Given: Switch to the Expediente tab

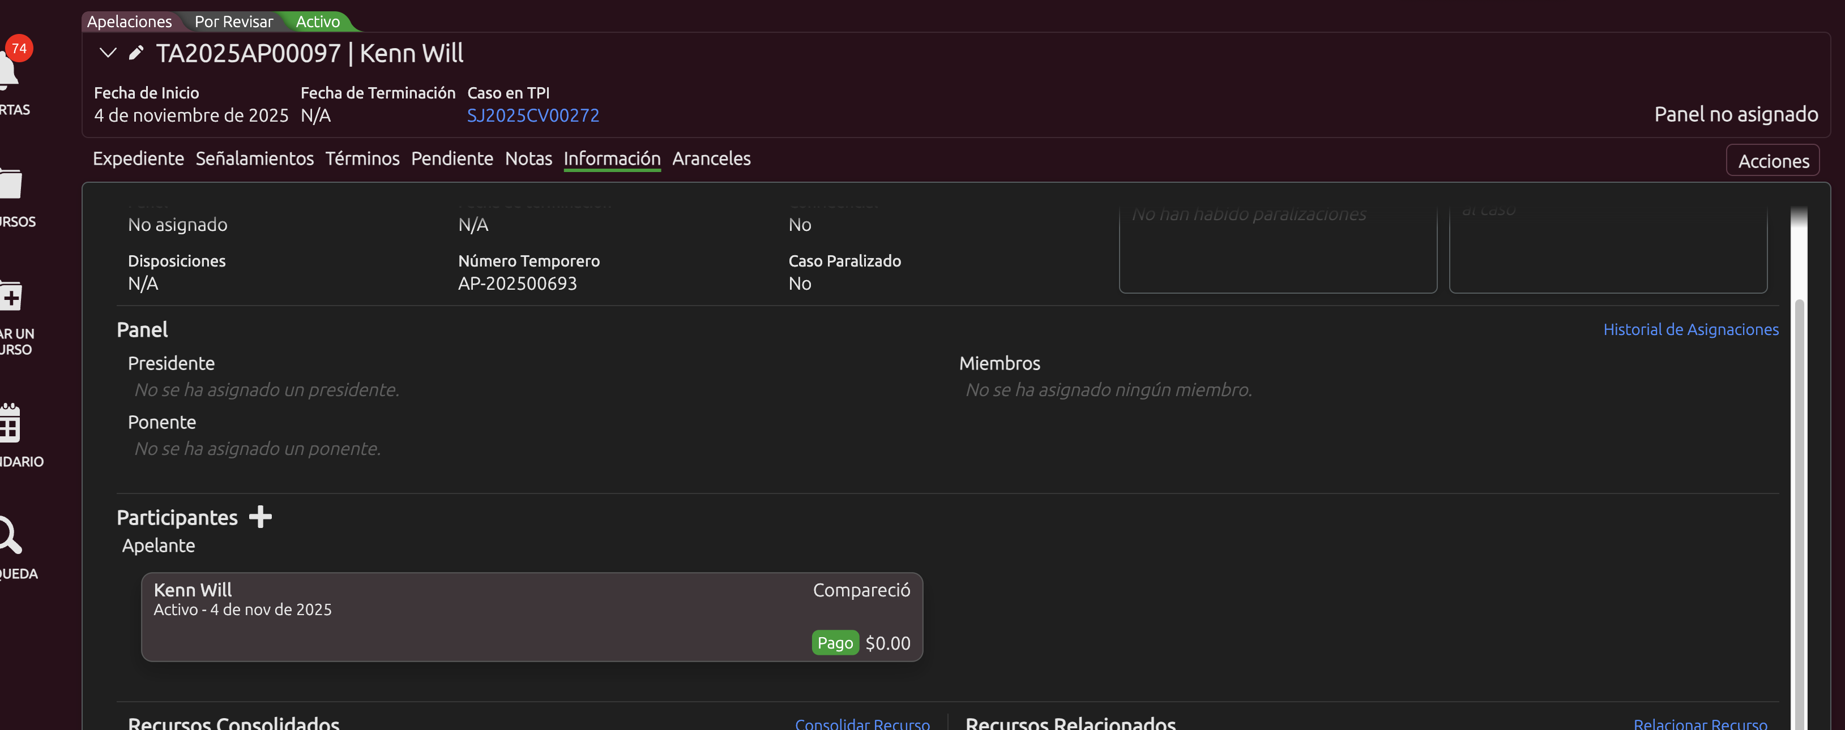Looking at the screenshot, I should pyautogui.click(x=138, y=158).
